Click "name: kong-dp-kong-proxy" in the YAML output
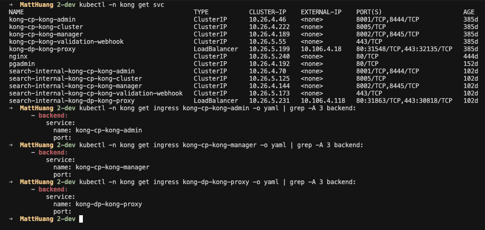 pos(98,204)
